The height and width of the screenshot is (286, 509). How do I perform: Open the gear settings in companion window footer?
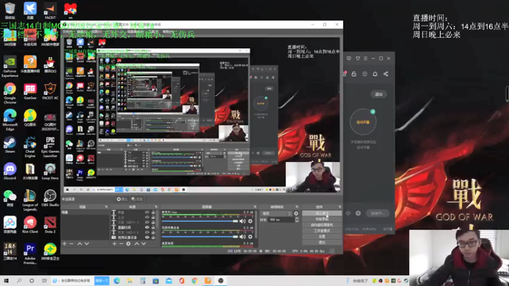coord(358,214)
